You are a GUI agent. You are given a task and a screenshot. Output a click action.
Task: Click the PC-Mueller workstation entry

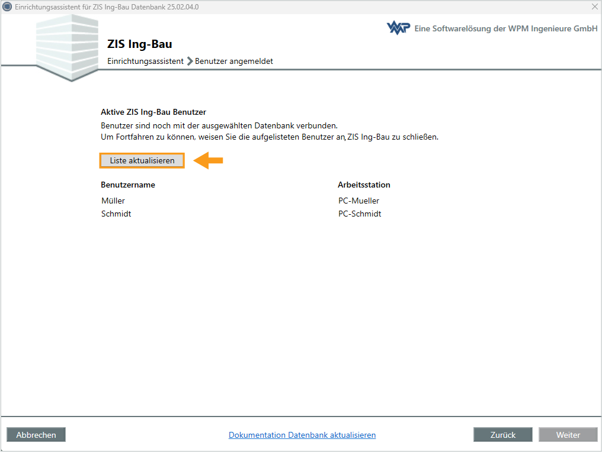click(x=358, y=201)
